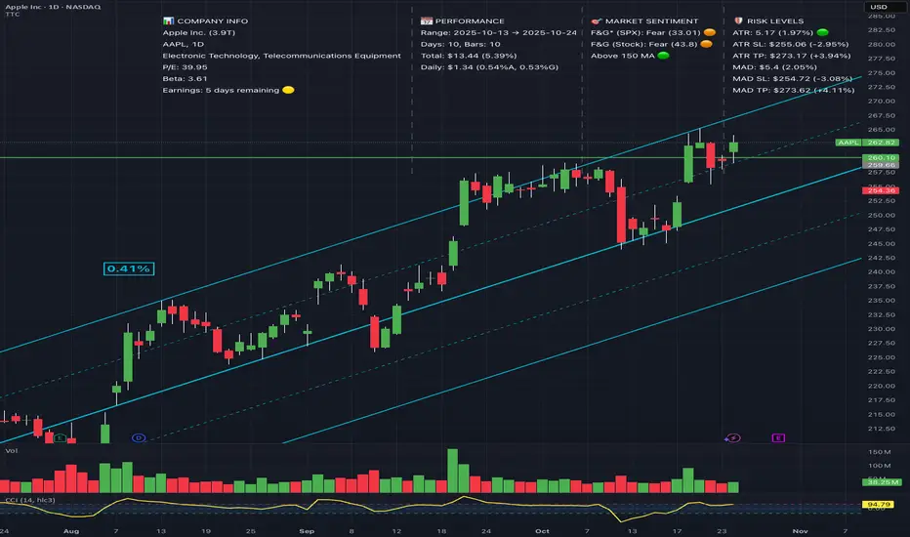Viewport: 910px width, 537px height.
Task: Click the green ATR status dot
Action: pyautogui.click(x=822, y=32)
